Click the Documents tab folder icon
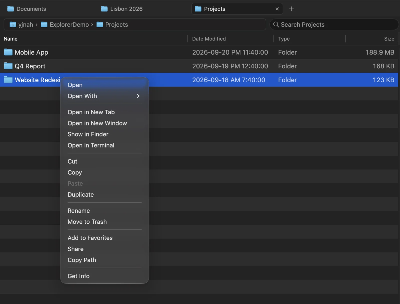400x304 pixels. [10, 9]
